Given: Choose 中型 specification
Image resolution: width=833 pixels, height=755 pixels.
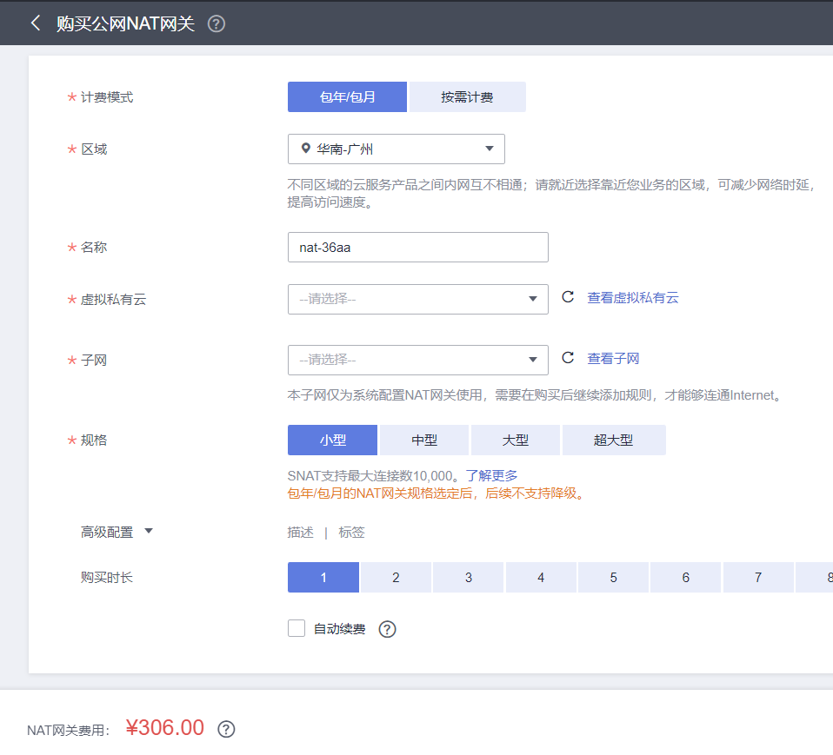Looking at the screenshot, I should pos(424,440).
